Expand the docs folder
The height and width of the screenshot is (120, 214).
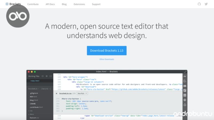pos(31,114)
